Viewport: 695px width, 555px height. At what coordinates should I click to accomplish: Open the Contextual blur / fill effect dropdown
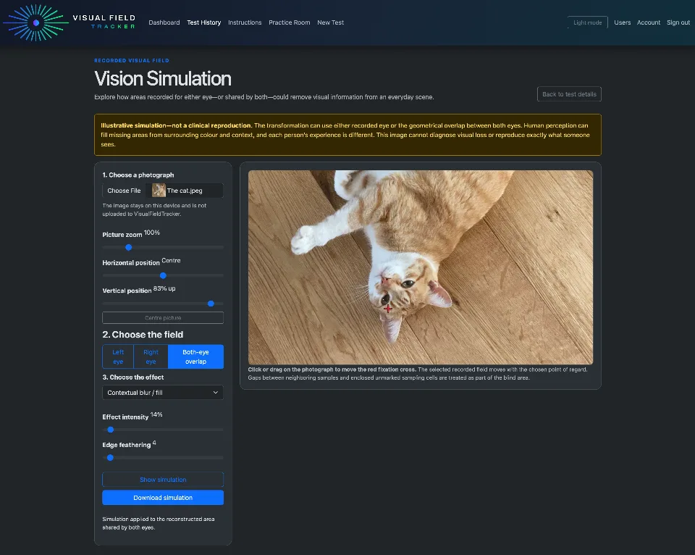pos(163,393)
